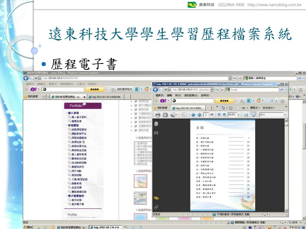
Task: Click 我的學習歷程網站 taskbar button
Action: [x=72, y=227]
